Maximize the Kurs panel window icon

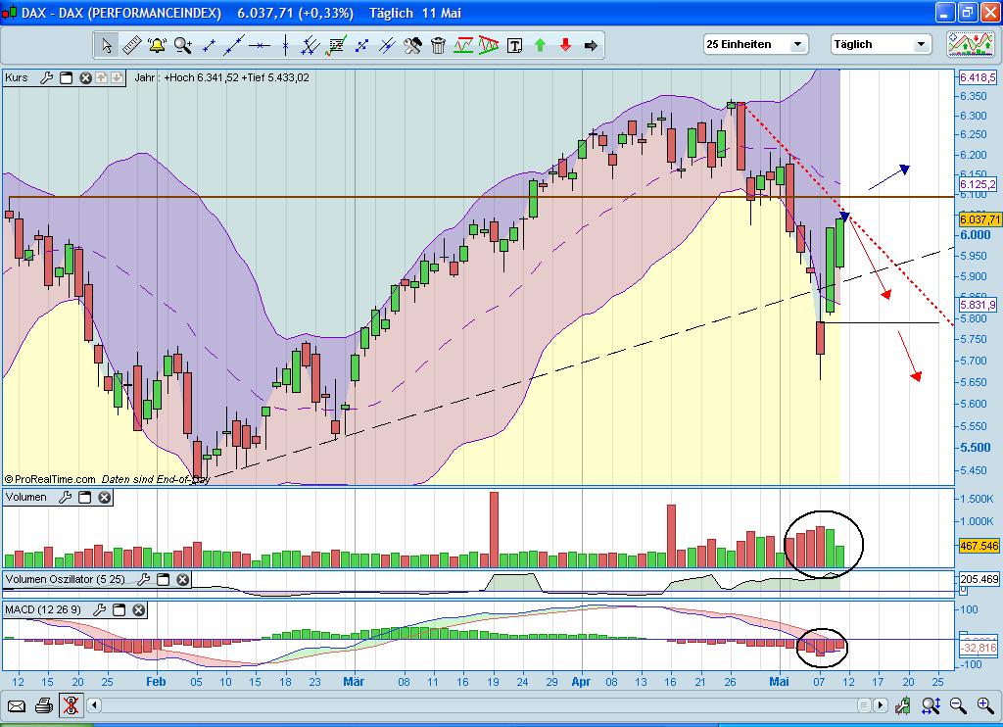tap(66, 78)
